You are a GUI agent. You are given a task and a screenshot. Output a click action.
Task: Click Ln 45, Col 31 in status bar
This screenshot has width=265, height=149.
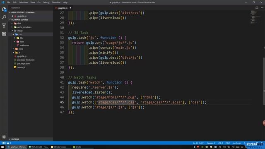tap(198, 143)
